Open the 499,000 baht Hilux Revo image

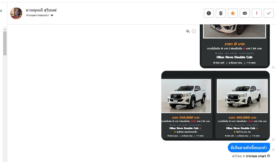(x=242, y=96)
